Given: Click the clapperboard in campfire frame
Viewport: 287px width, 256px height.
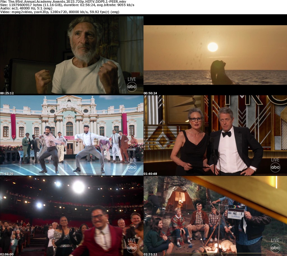Looking at the screenshot, I should [236, 212].
